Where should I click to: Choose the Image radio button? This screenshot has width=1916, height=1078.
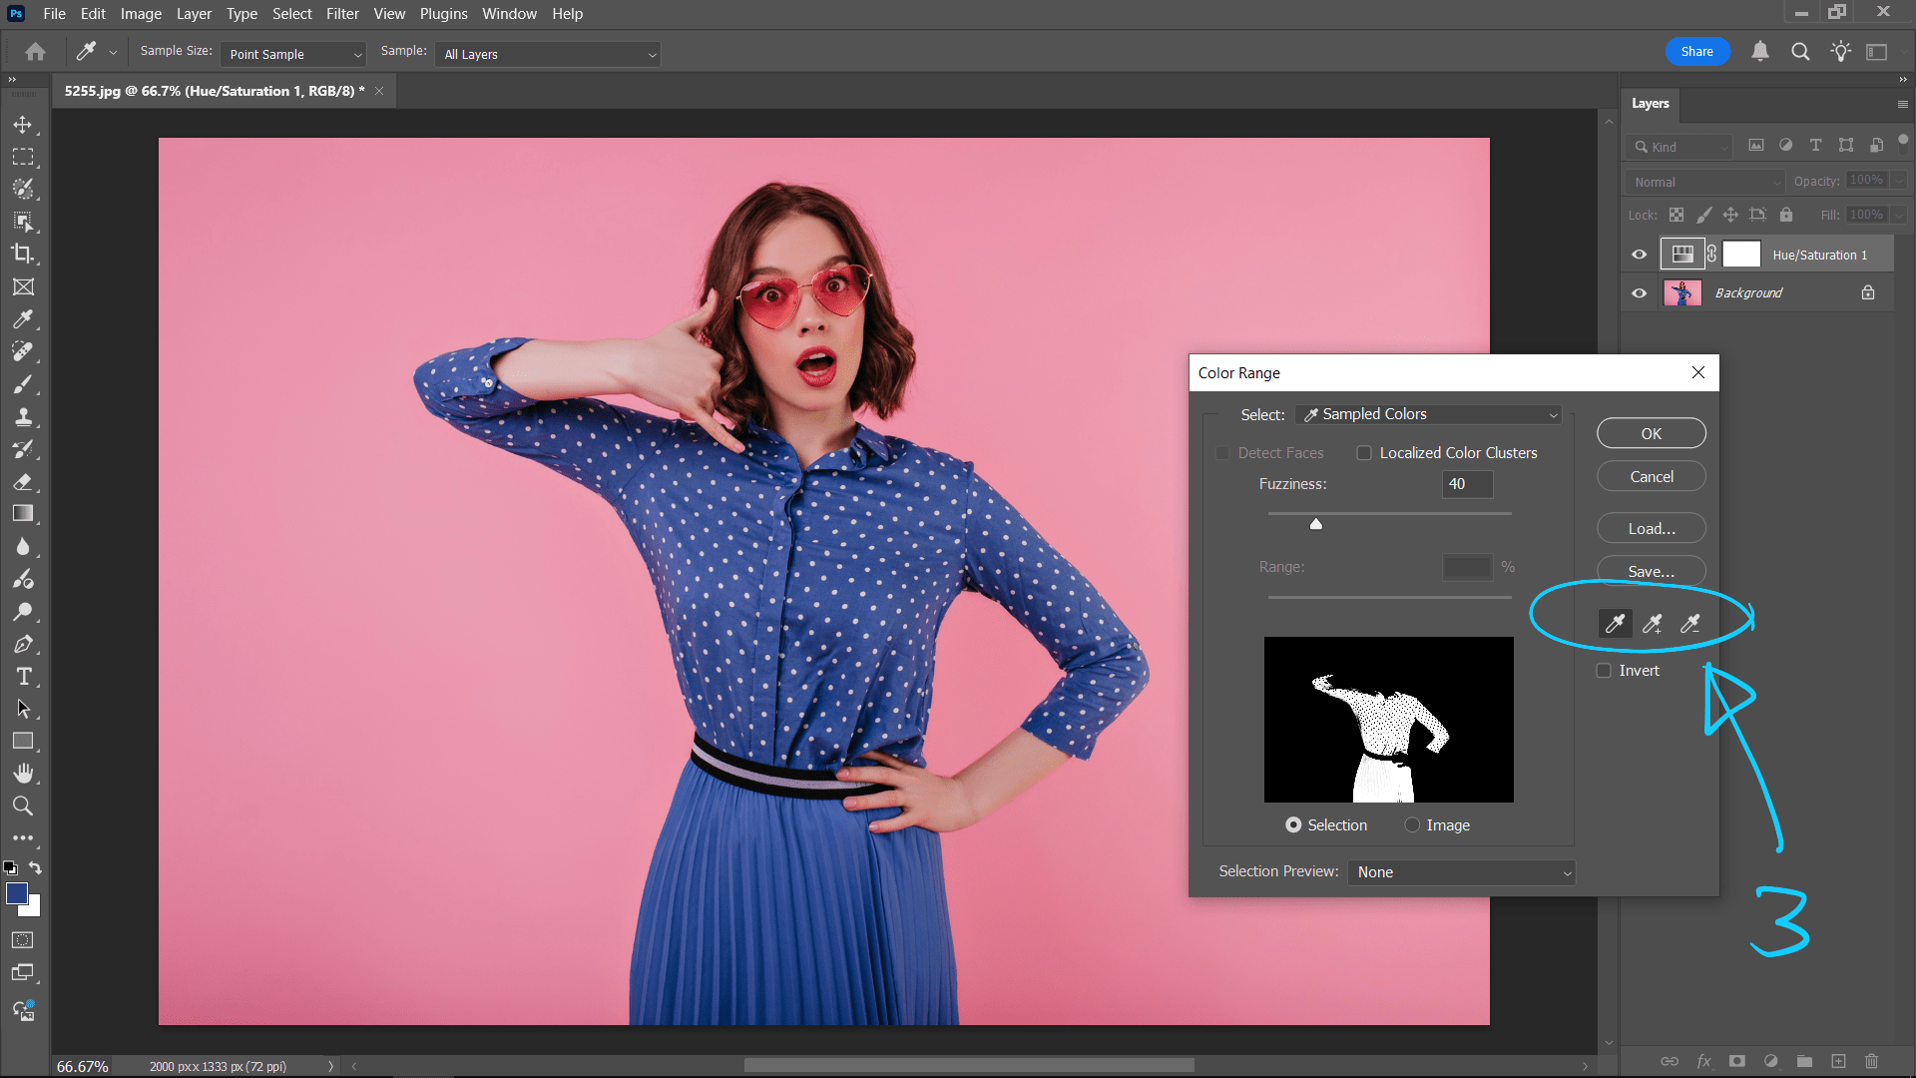tap(1412, 825)
